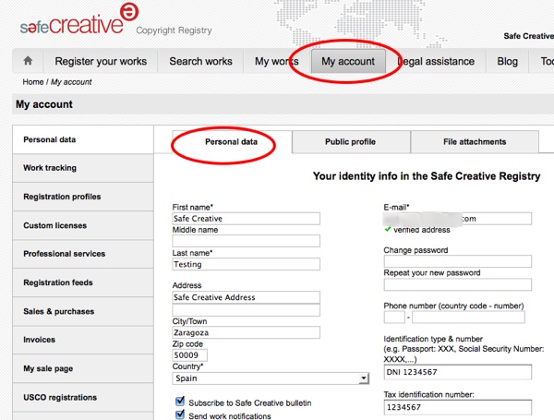Go to My account menu item
The height and width of the screenshot is (420, 554).
[348, 62]
